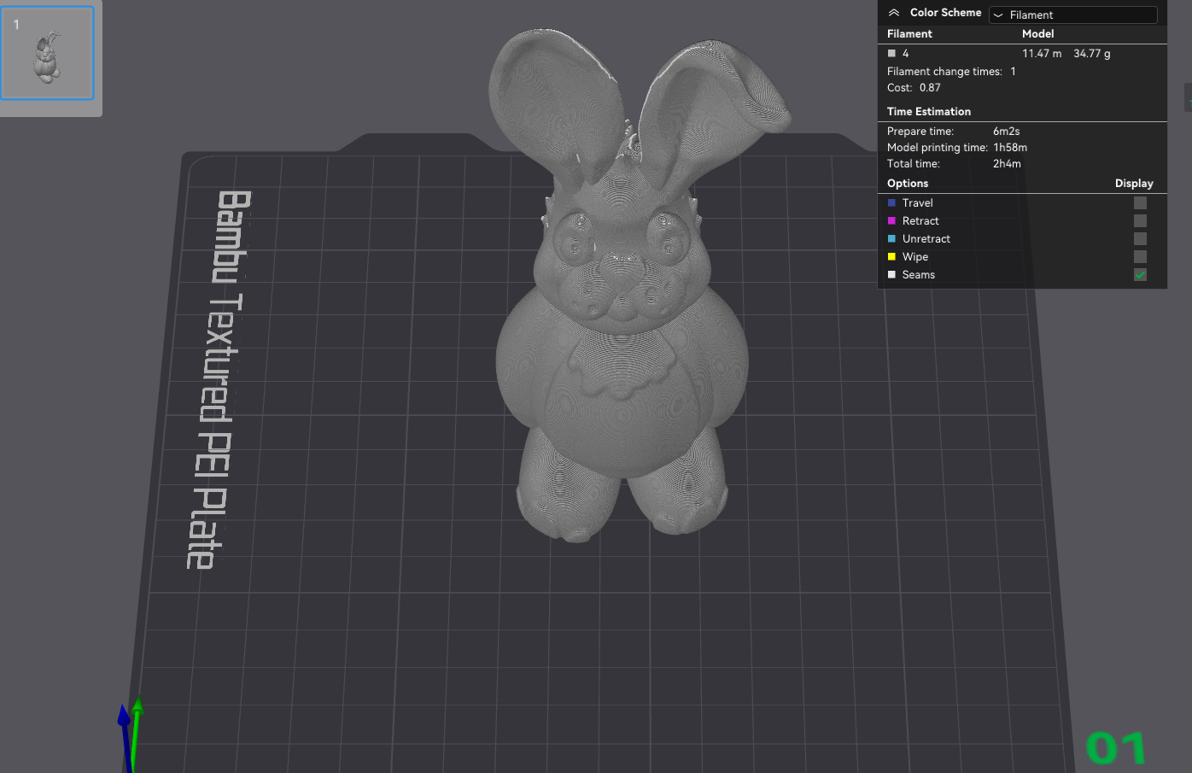Click the prepare time value 6m2s
The height and width of the screenshot is (773, 1192).
tap(1007, 131)
